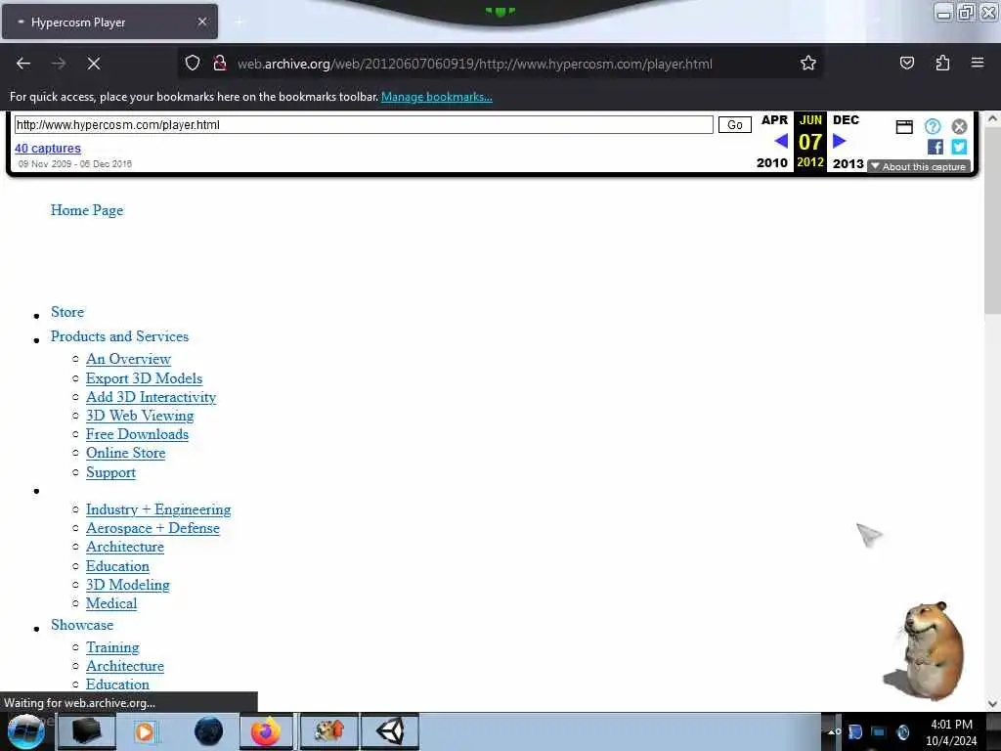The width and height of the screenshot is (1001, 751).
Task: Open 3D Modeling link
Action: [x=128, y=585]
